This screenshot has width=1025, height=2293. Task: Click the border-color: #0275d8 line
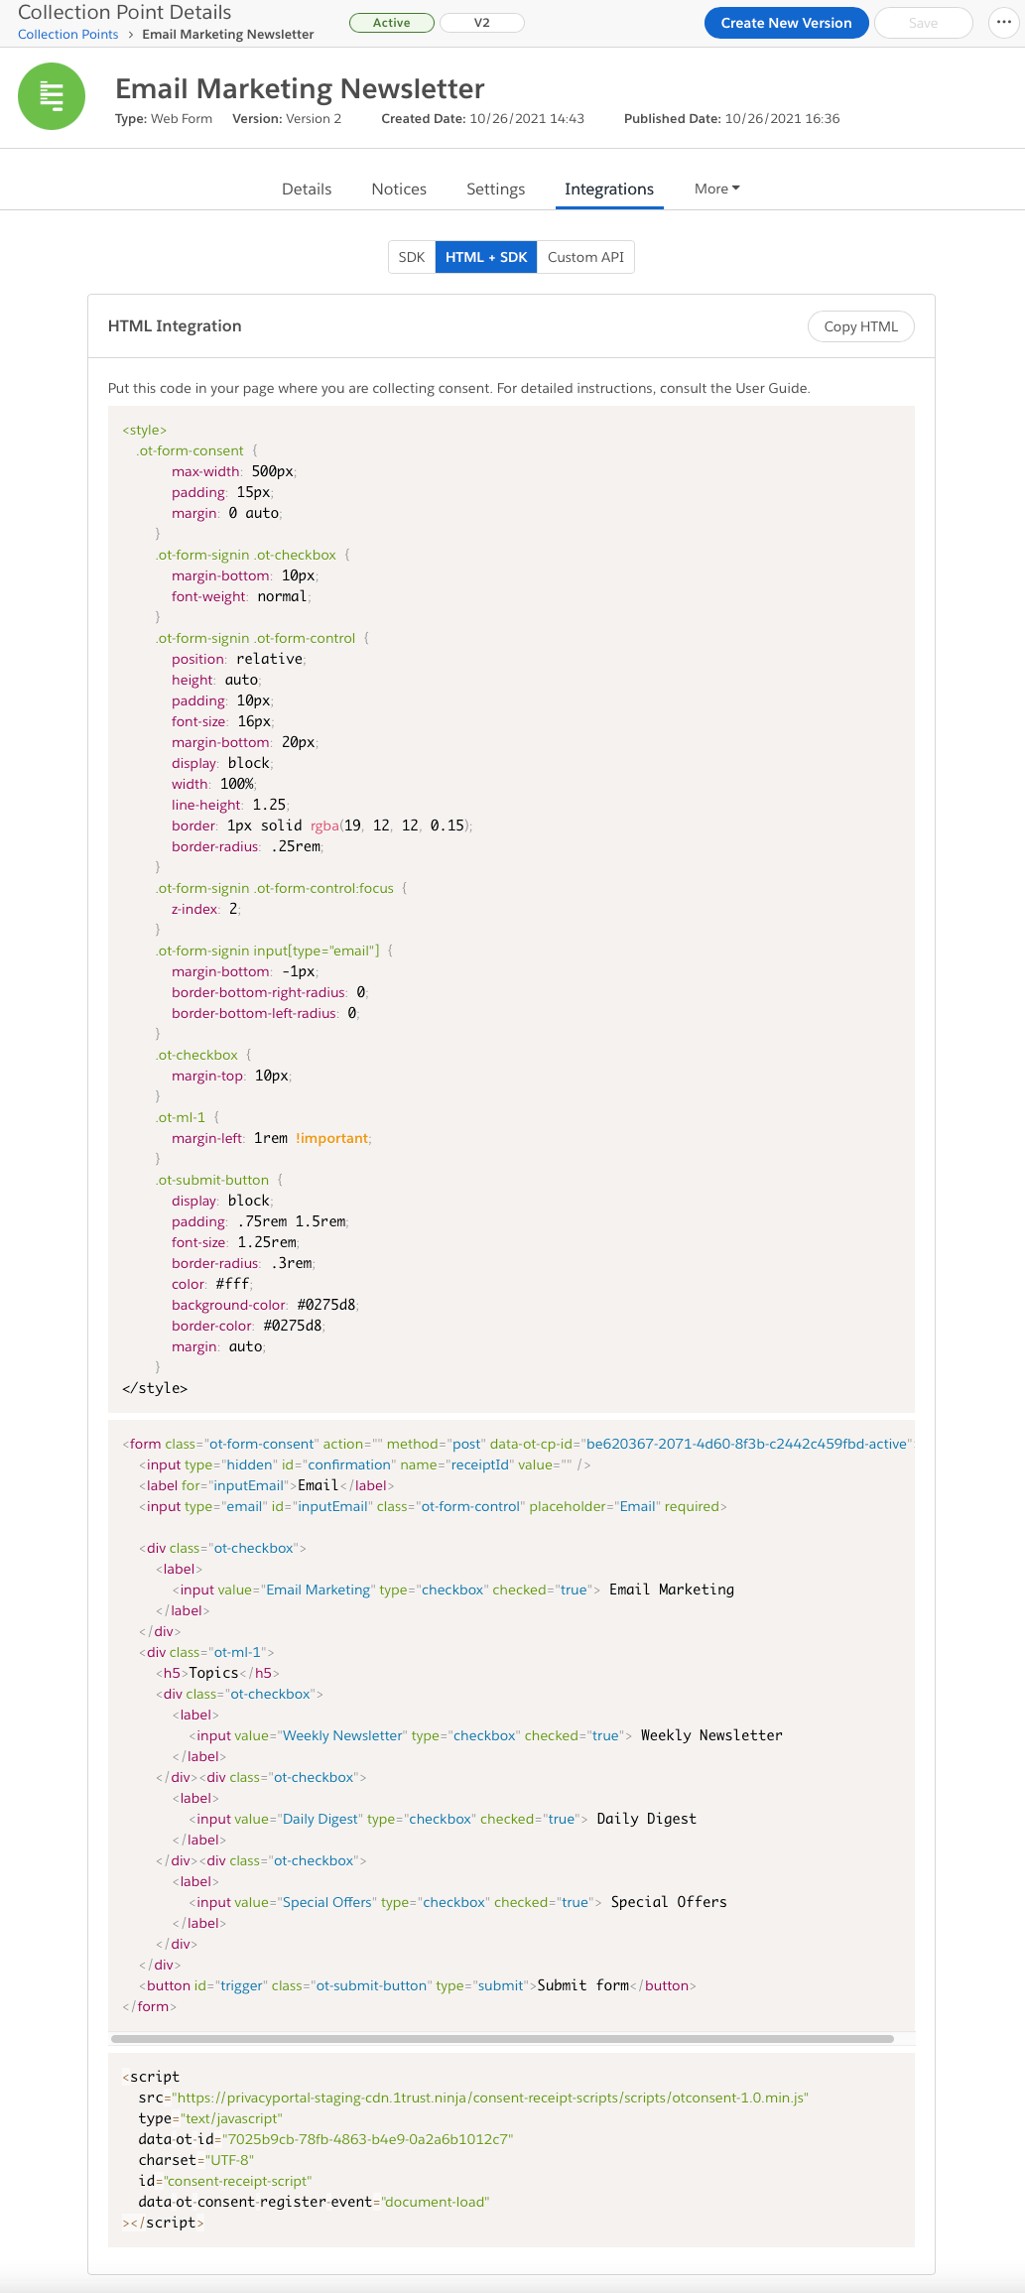click(248, 1326)
